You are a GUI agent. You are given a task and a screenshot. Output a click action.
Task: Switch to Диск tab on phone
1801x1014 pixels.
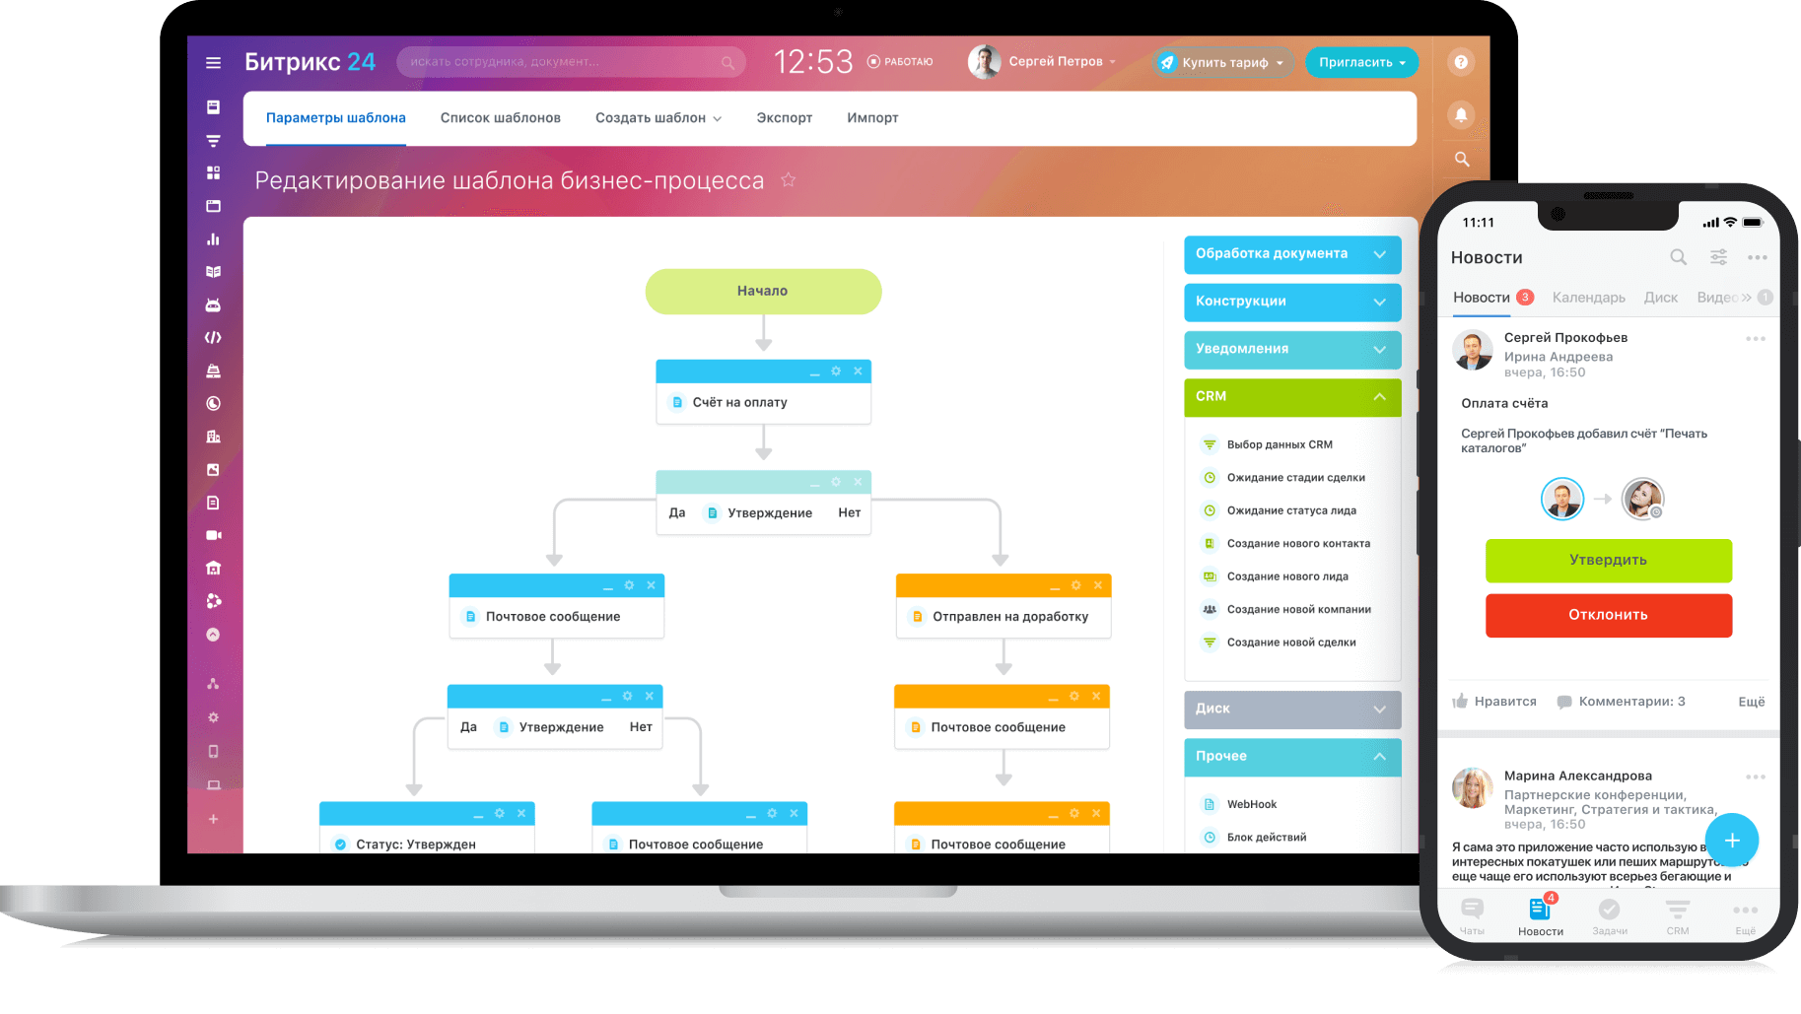(1661, 298)
